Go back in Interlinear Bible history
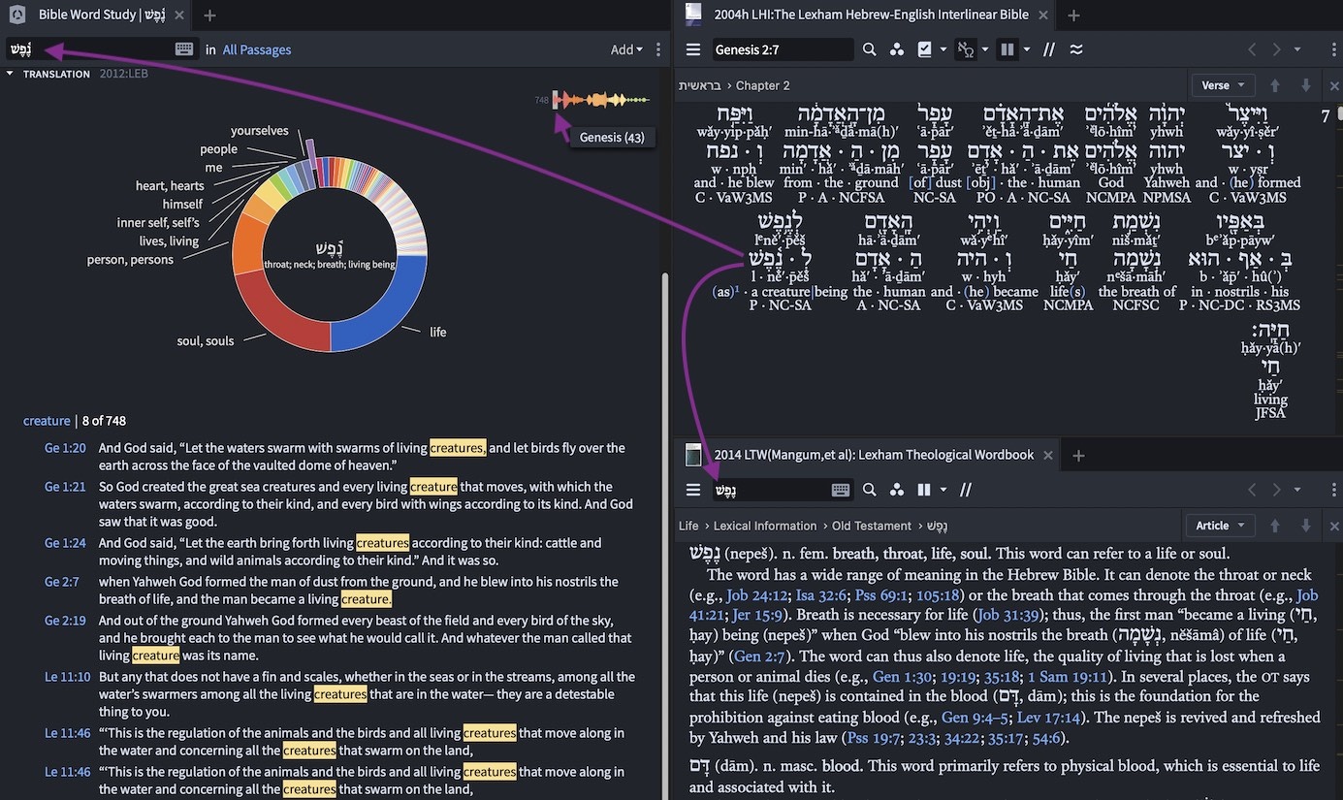 point(1252,49)
